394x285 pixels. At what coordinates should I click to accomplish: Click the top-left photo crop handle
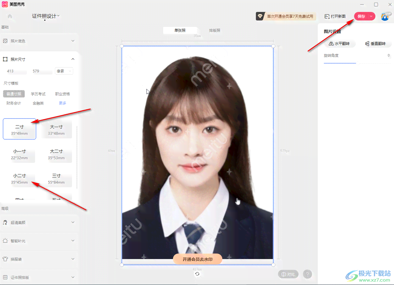[122, 46]
